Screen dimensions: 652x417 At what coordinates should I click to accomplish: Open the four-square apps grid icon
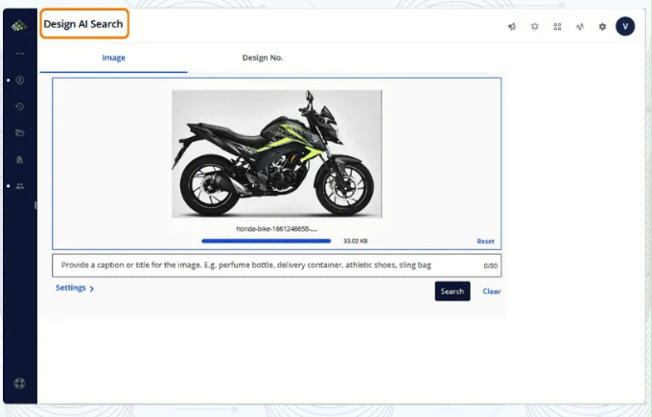point(557,27)
